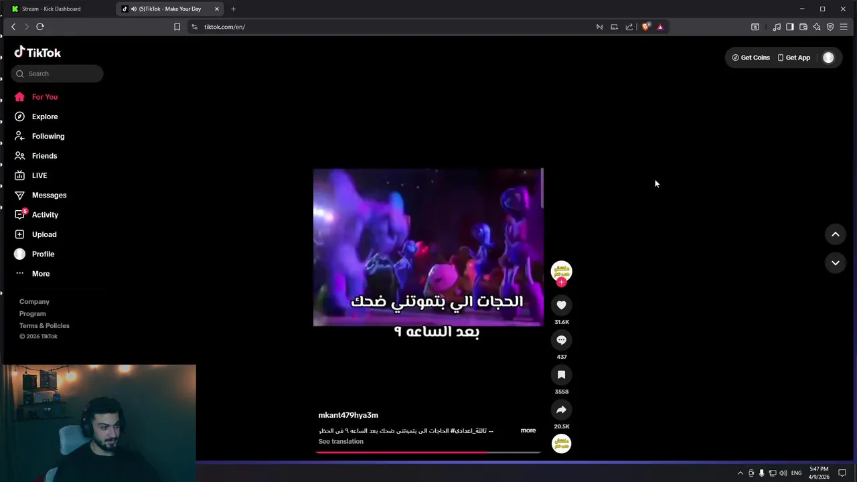Reload the TikTok page
Viewport: 857px width, 482px height.
point(40,27)
